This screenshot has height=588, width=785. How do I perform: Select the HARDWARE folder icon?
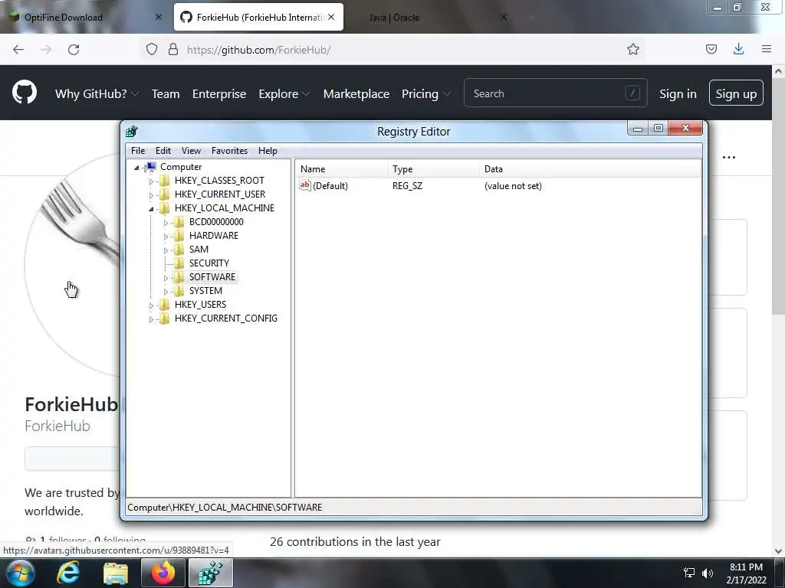click(179, 236)
